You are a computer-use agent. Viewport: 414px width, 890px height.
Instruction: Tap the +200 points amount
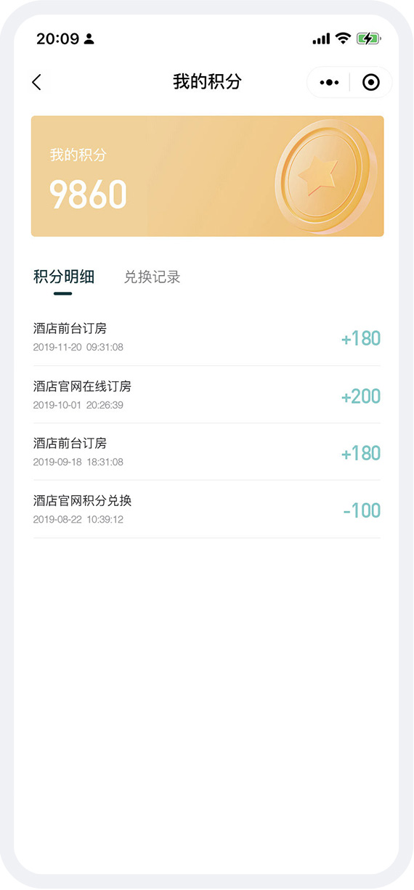click(361, 396)
